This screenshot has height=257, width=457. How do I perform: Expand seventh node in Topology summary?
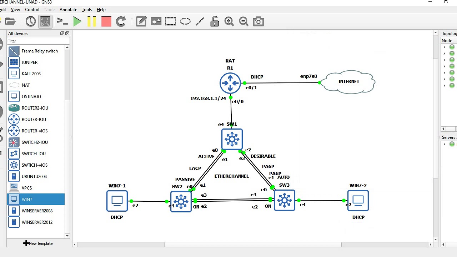pos(444,86)
